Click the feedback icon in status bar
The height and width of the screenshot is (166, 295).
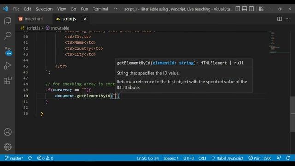pyautogui.click(x=278, y=158)
